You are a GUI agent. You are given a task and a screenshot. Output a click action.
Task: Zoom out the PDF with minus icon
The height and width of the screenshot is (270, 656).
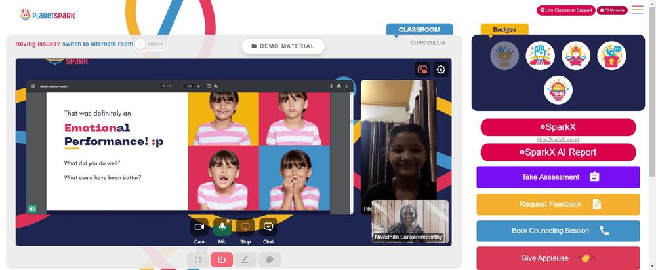[x=180, y=86]
